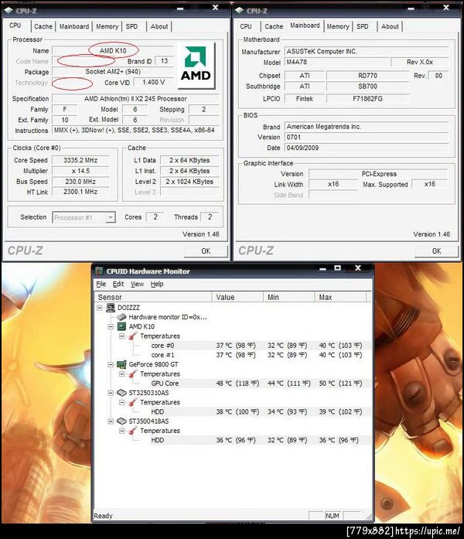Image resolution: width=464 pixels, height=539 pixels.
Task: Select HDD row under ST3500418AS
Action: click(257, 440)
